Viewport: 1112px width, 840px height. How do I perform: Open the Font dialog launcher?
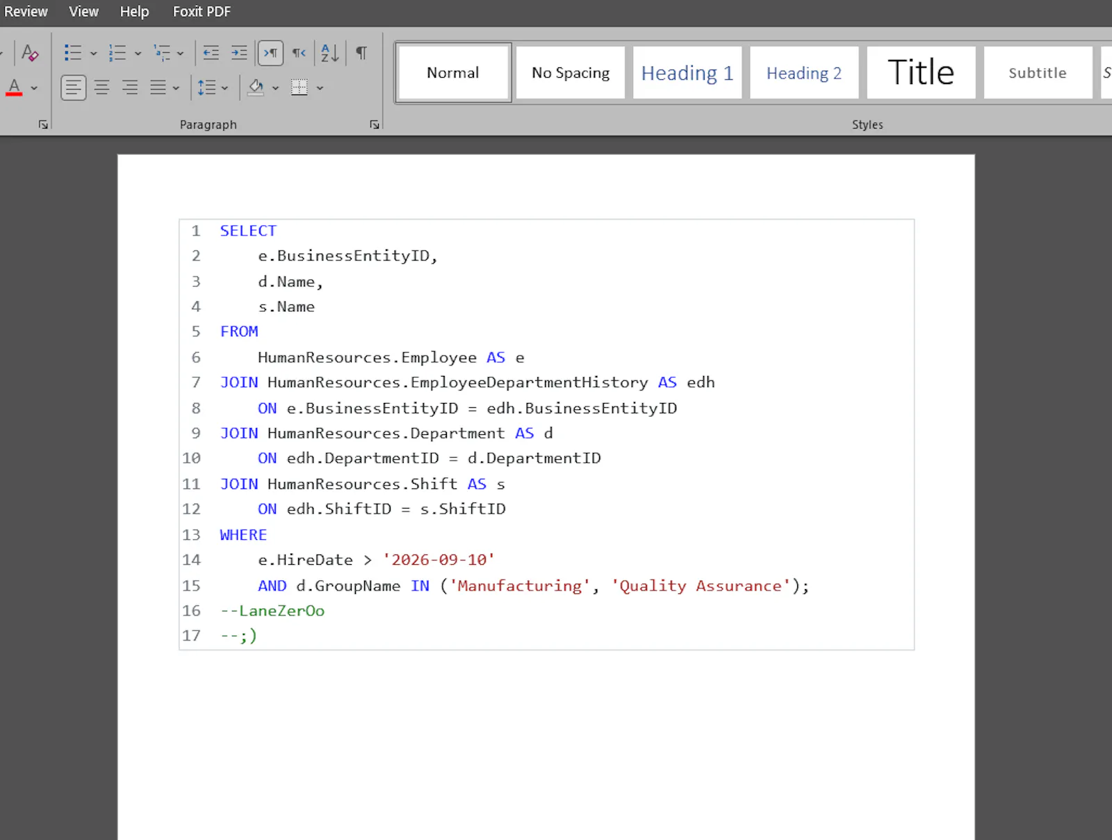pyautogui.click(x=43, y=124)
